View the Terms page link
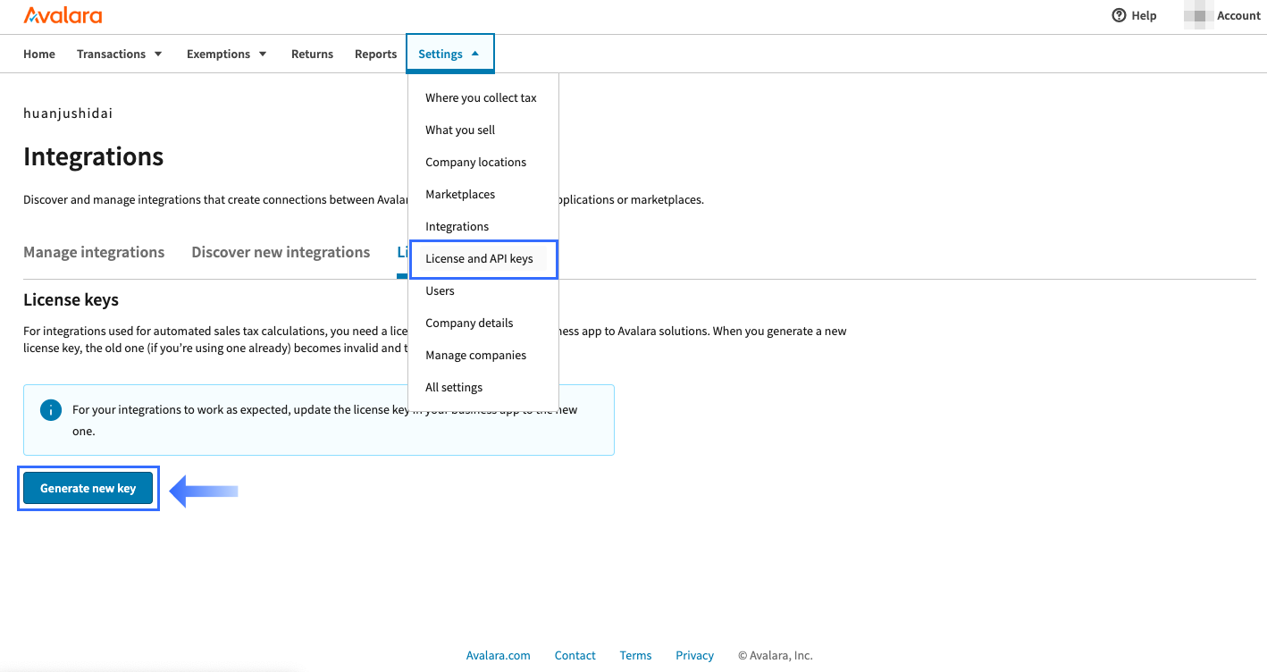The image size is (1267, 672). [635, 655]
